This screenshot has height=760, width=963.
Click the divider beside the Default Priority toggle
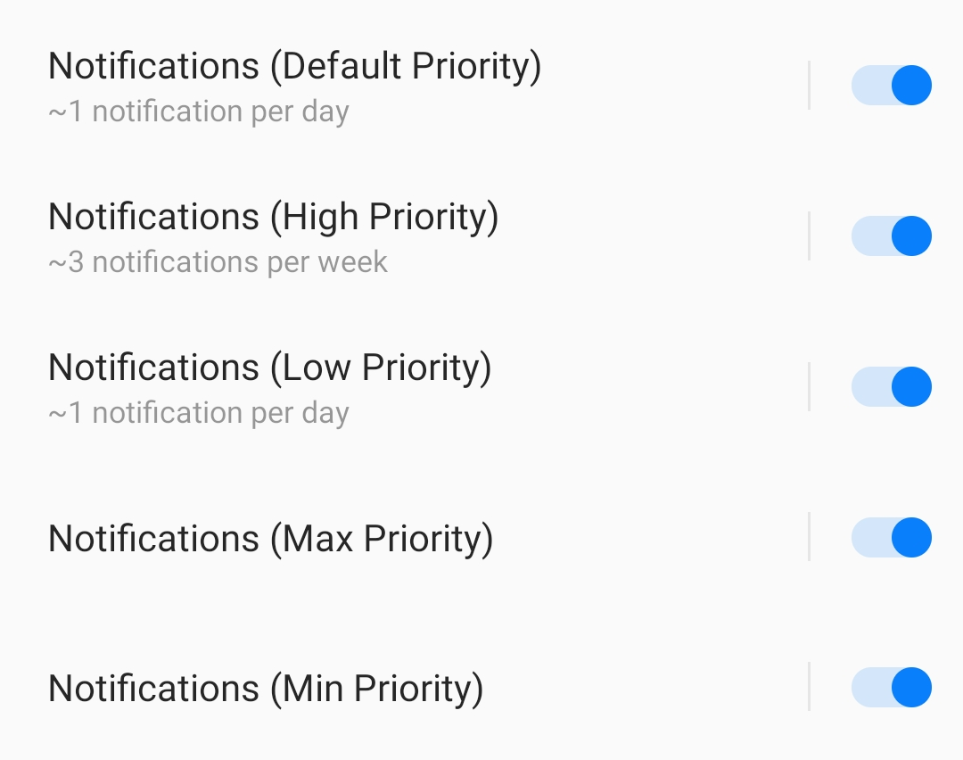[x=810, y=85]
